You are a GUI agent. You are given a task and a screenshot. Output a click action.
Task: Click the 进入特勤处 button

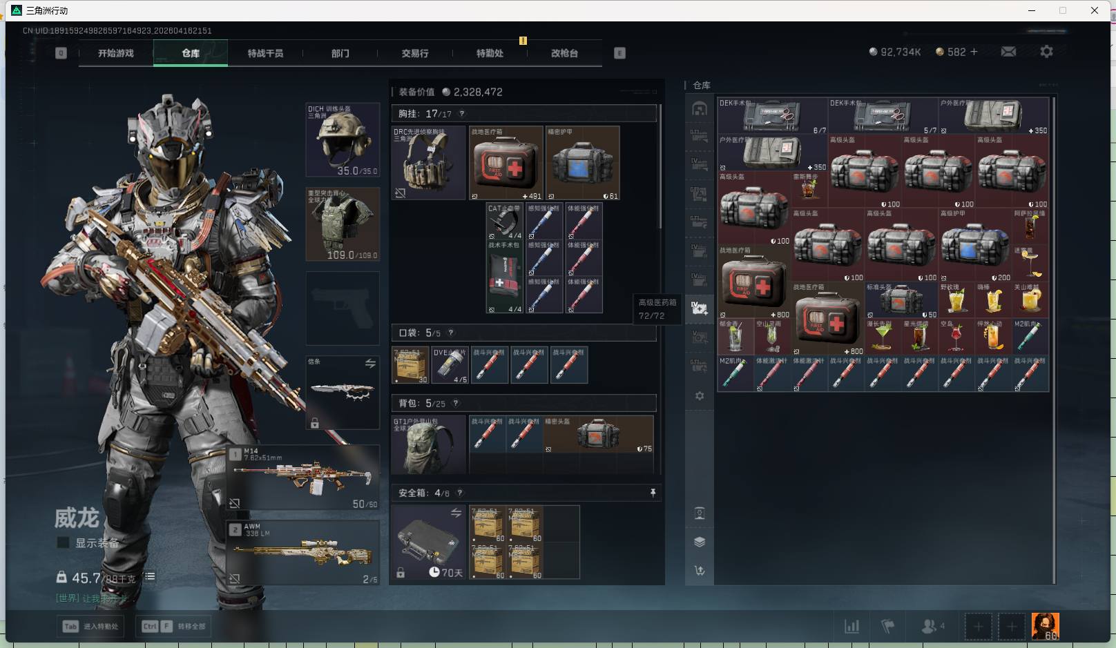90,626
